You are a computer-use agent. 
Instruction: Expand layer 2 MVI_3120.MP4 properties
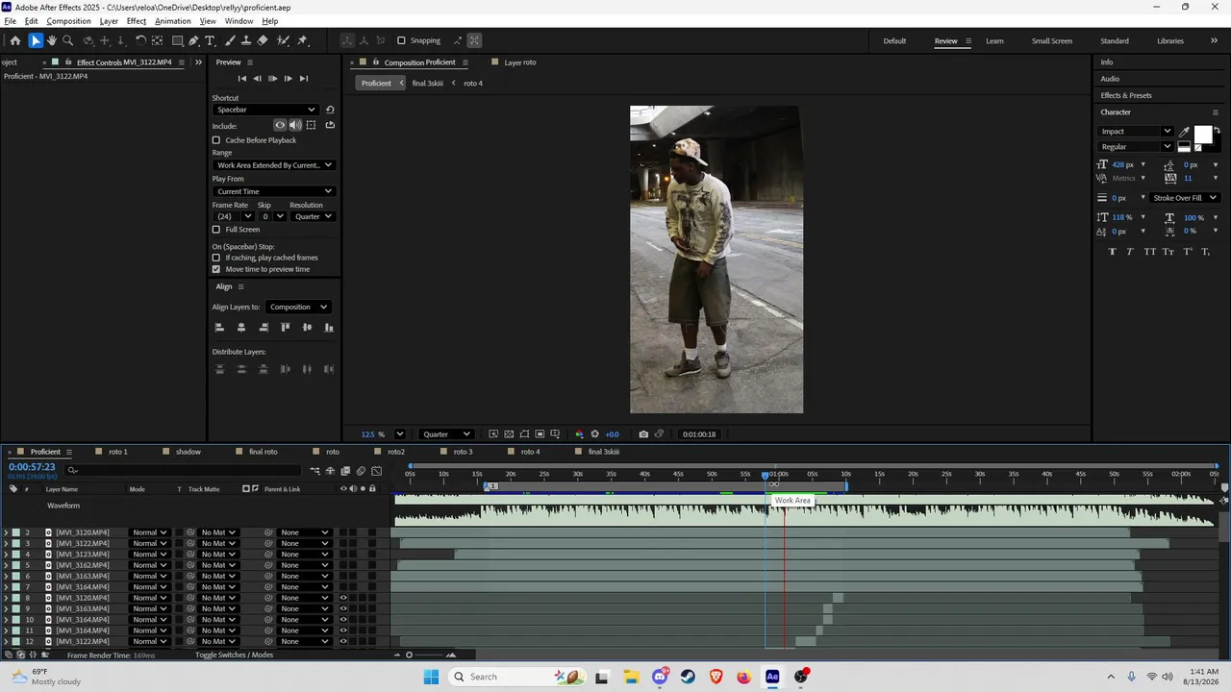coord(6,532)
